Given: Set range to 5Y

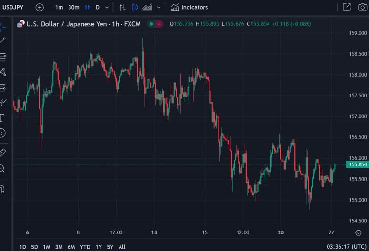Looking at the screenshot, I should coord(110,247).
